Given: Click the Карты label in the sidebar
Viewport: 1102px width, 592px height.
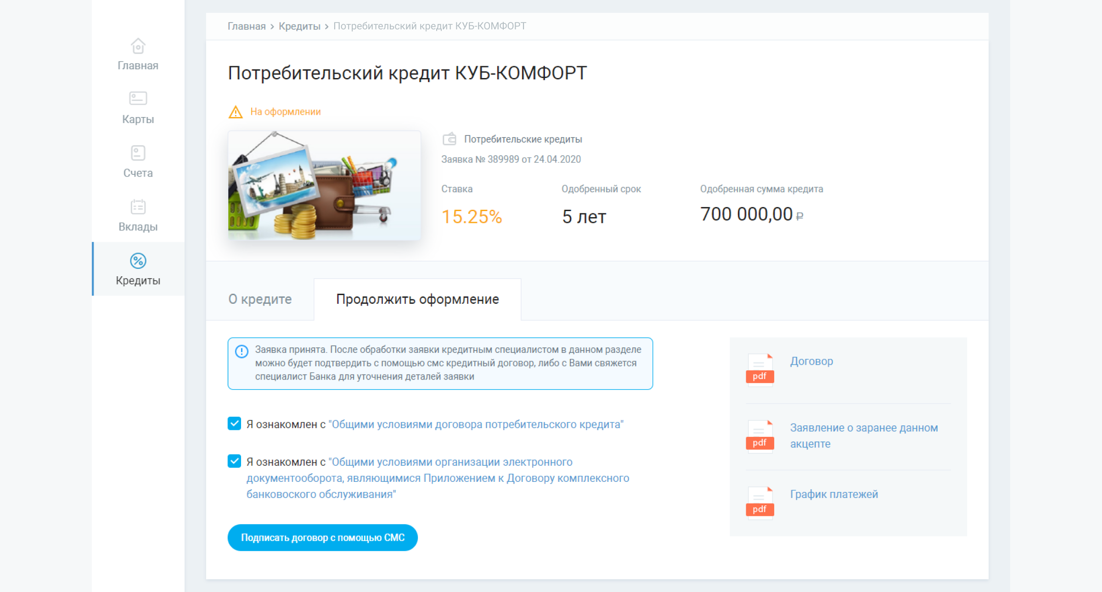Looking at the screenshot, I should pyautogui.click(x=138, y=119).
